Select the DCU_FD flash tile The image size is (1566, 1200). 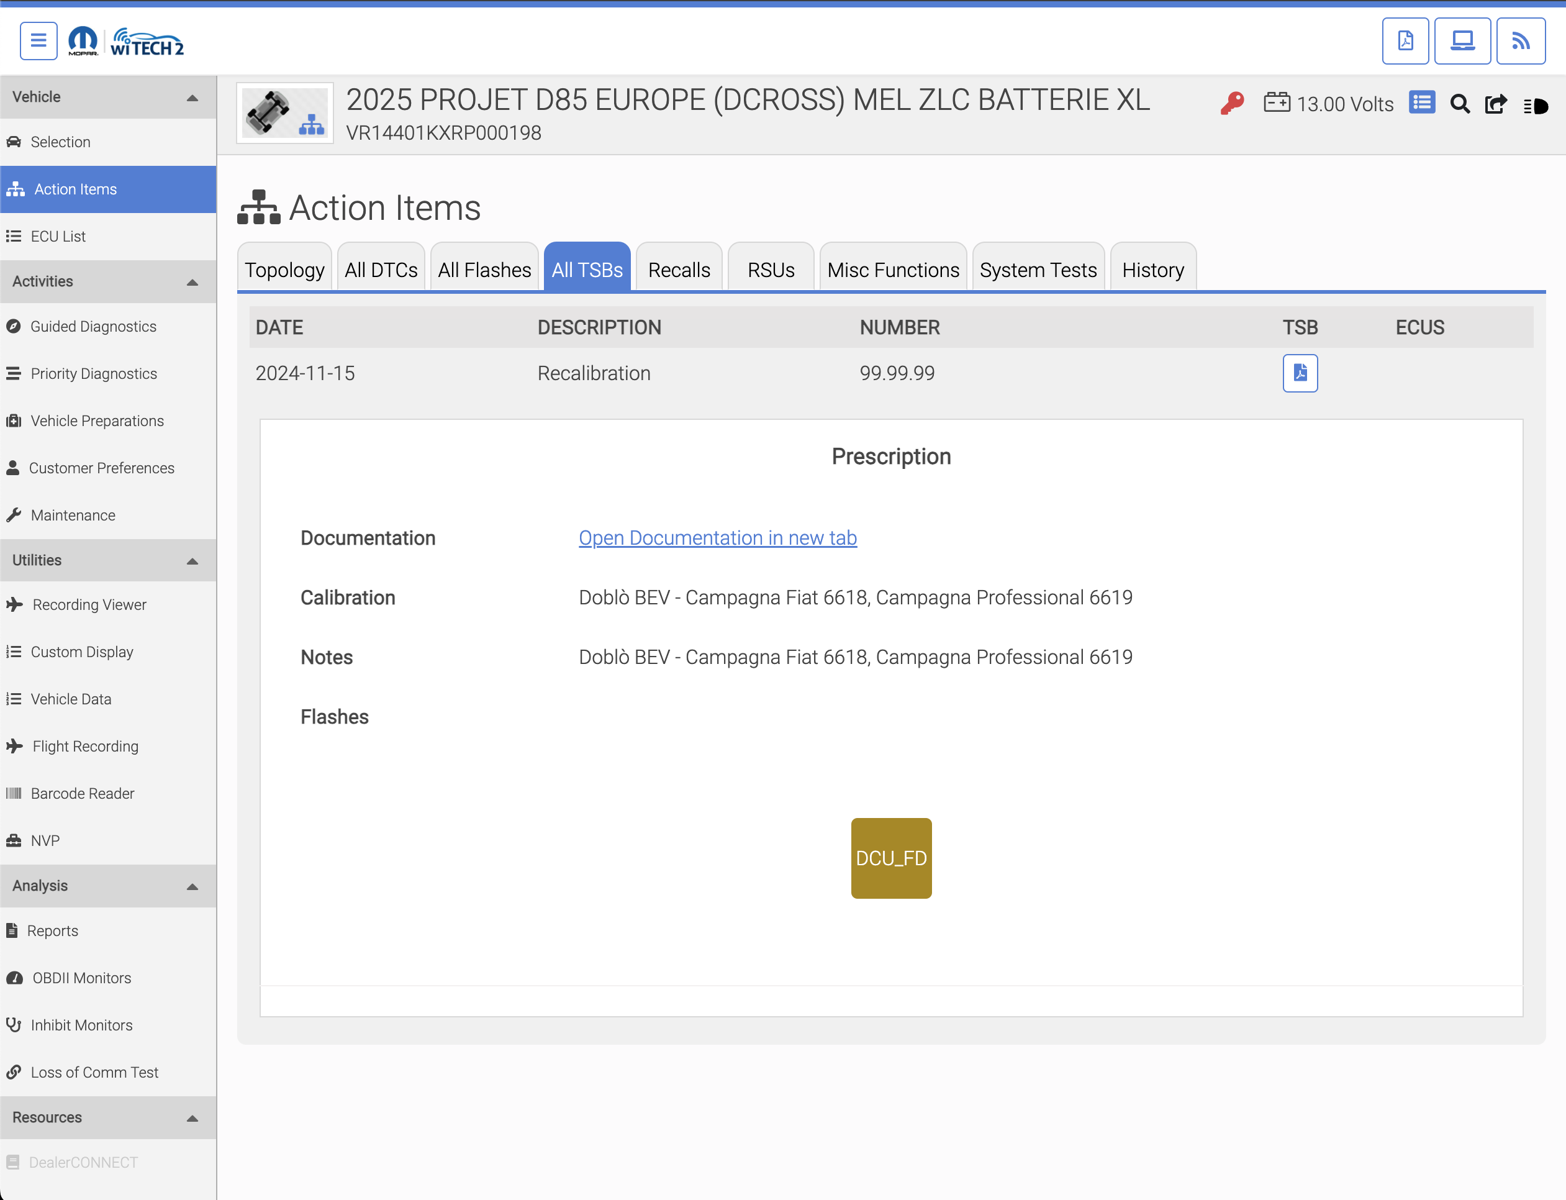(890, 858)
